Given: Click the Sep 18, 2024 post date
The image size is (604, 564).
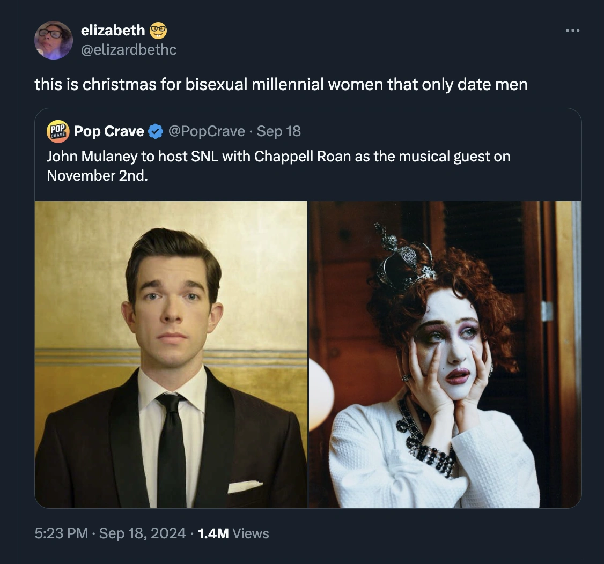Looking at the screenshot, I should 142,533.
